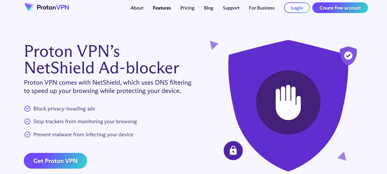Viewport: 387px width, 174px height.
Task: Click the Proton VPN logo
Action: [46, 7]
